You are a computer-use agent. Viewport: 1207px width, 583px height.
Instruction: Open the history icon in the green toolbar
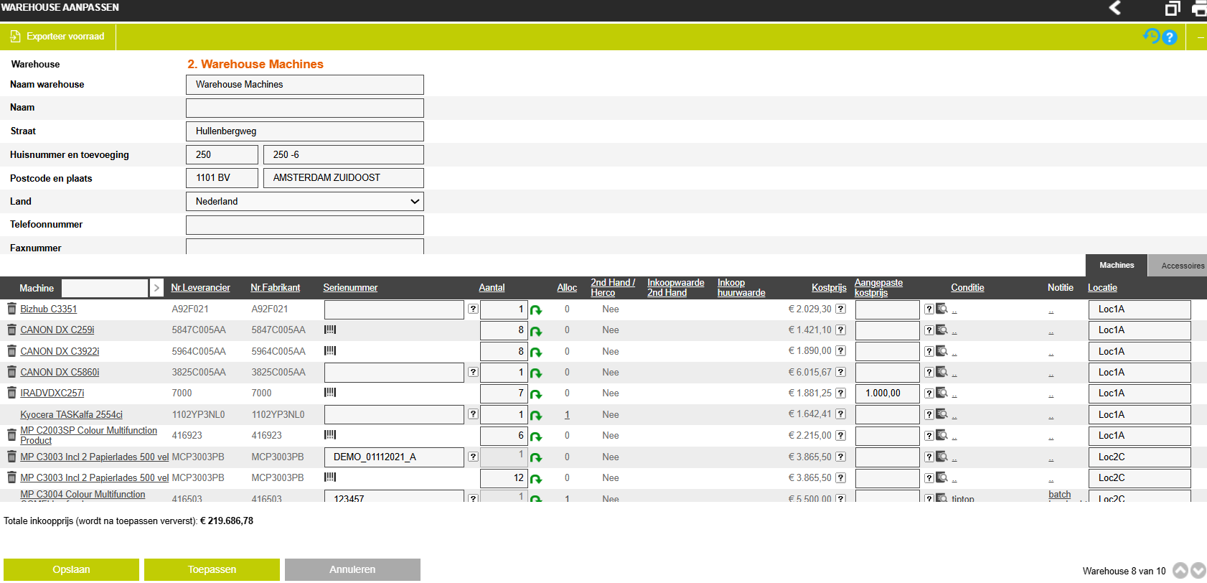[1151, 36]
